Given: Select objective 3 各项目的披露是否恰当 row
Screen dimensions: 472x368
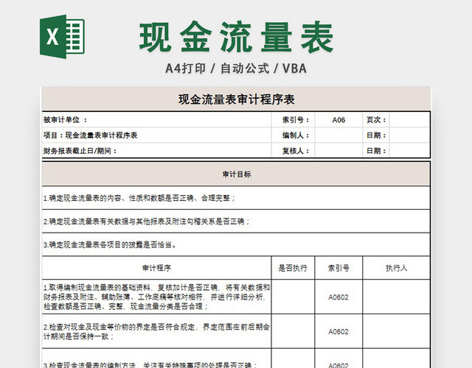Looking at the screenshot, I should coord(236,244).
